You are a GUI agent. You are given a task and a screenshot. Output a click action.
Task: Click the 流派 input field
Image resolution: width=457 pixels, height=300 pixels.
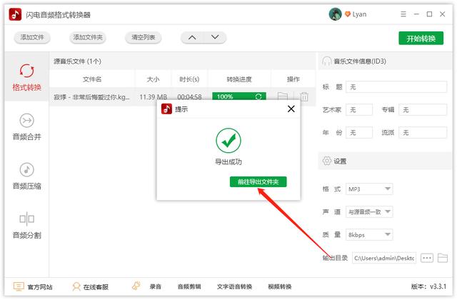423,133
